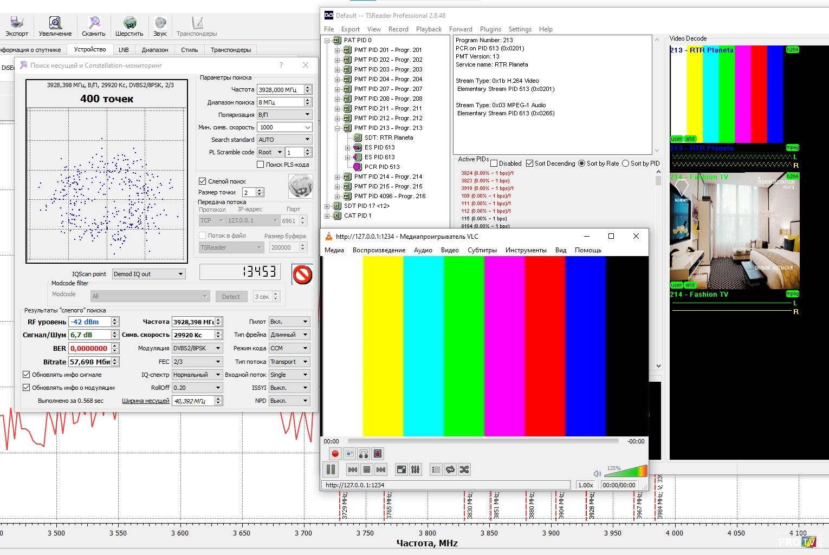Viewport: 829px width, 555px height.
Task: Switch to the LNB tab
Action: click(124, 50)
